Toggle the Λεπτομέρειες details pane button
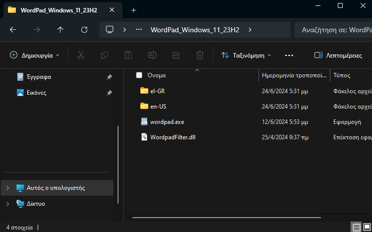 [338, 55]
